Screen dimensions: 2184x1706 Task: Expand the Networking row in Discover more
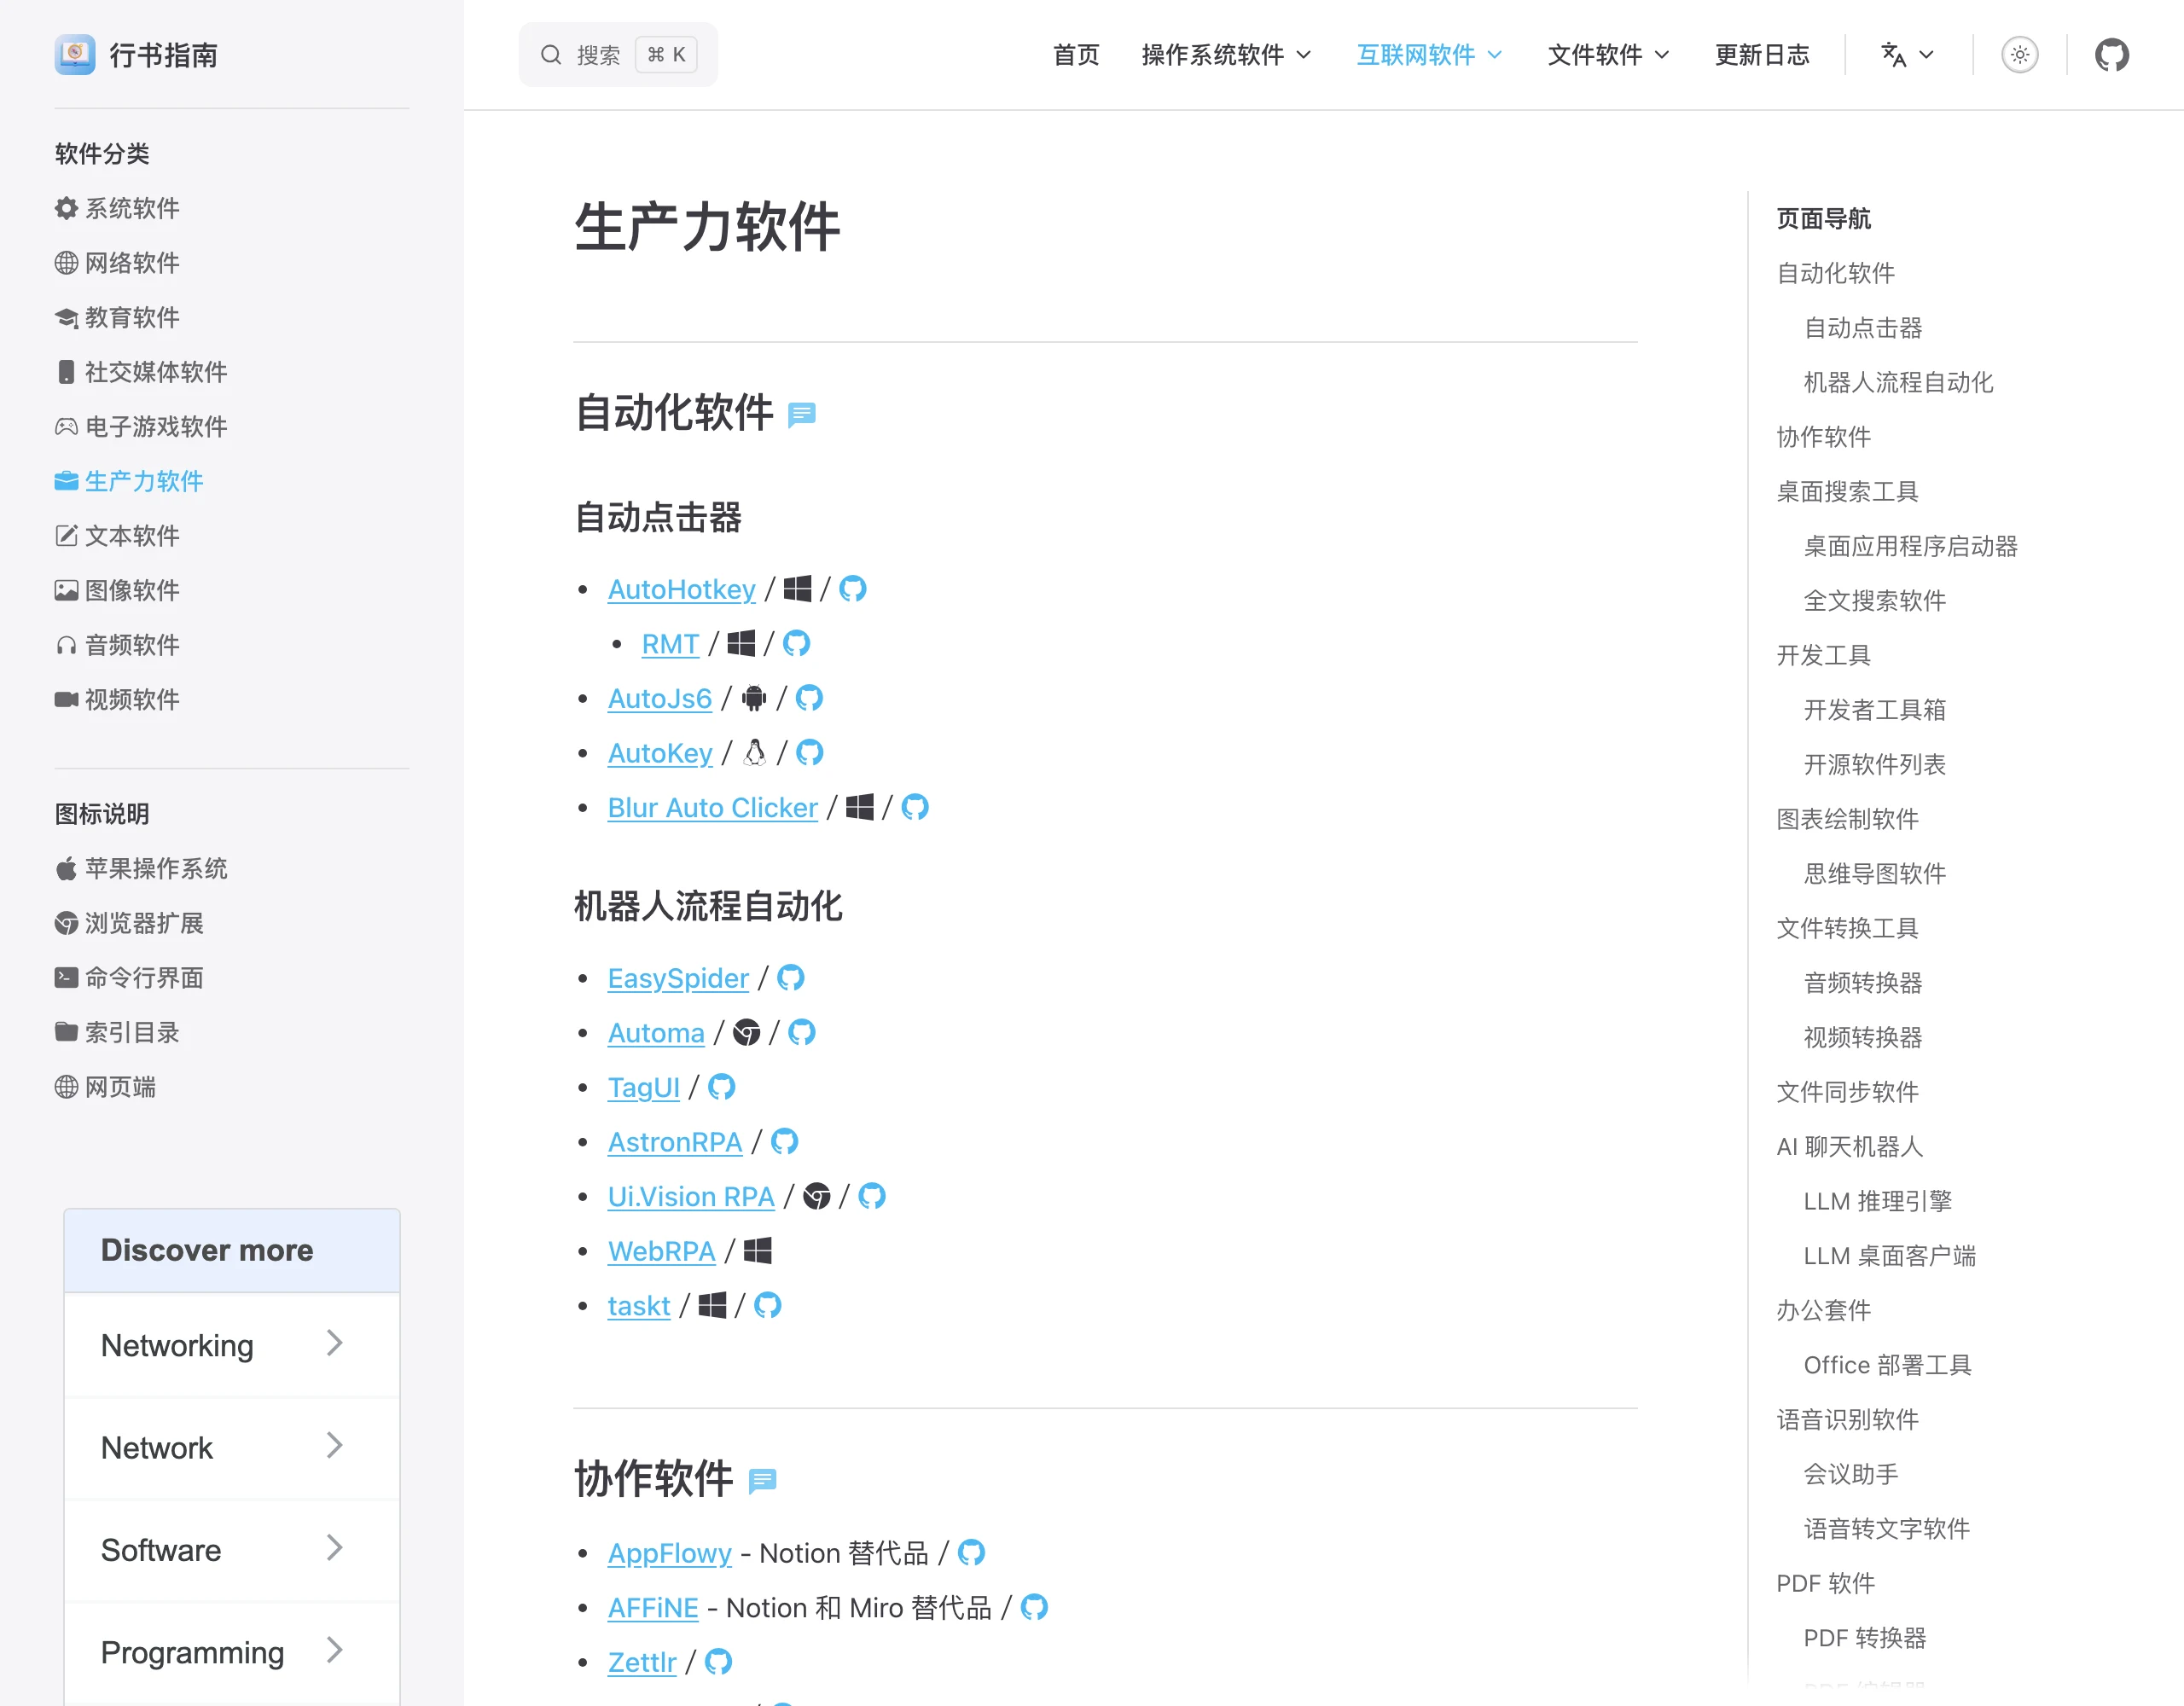tap(232, 1345)
